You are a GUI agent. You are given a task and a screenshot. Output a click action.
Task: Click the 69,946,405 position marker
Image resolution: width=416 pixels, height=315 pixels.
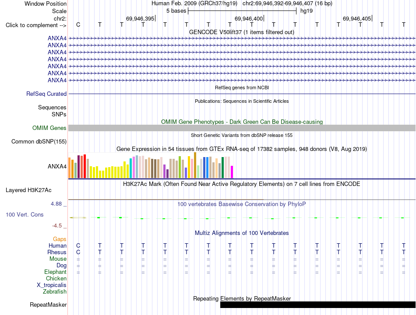coord(357,18)
